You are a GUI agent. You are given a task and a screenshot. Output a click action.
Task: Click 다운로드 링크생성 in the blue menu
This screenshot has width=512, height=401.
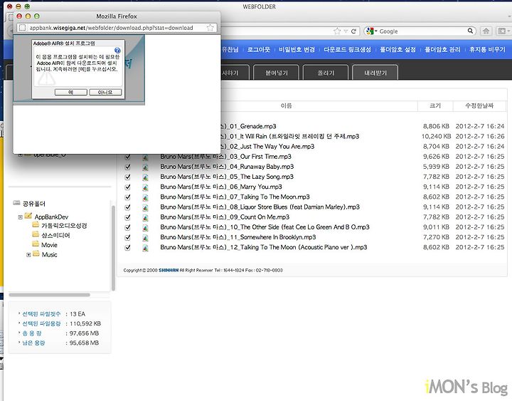(x=348, y=50)
